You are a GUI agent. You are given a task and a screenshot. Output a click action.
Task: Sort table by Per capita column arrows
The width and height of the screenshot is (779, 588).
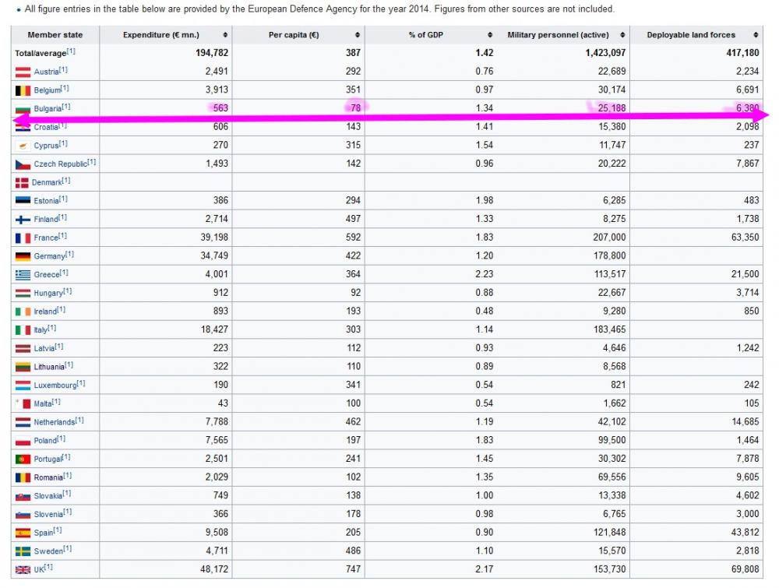tap(358, 35)
